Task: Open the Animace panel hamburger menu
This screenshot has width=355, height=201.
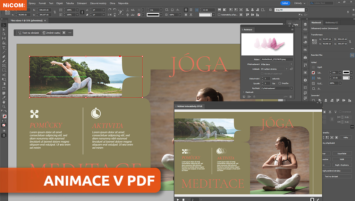Action: coord(292,29)
